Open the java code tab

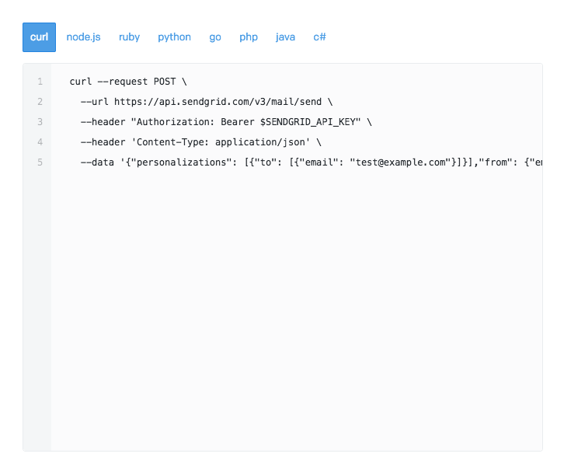[x=285, y=37]
